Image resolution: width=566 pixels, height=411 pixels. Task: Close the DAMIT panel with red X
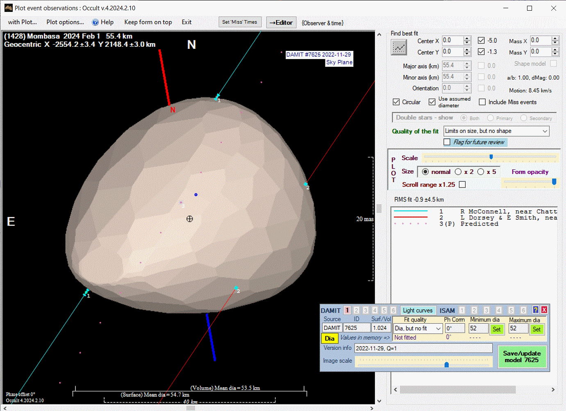tap(544, 310)
